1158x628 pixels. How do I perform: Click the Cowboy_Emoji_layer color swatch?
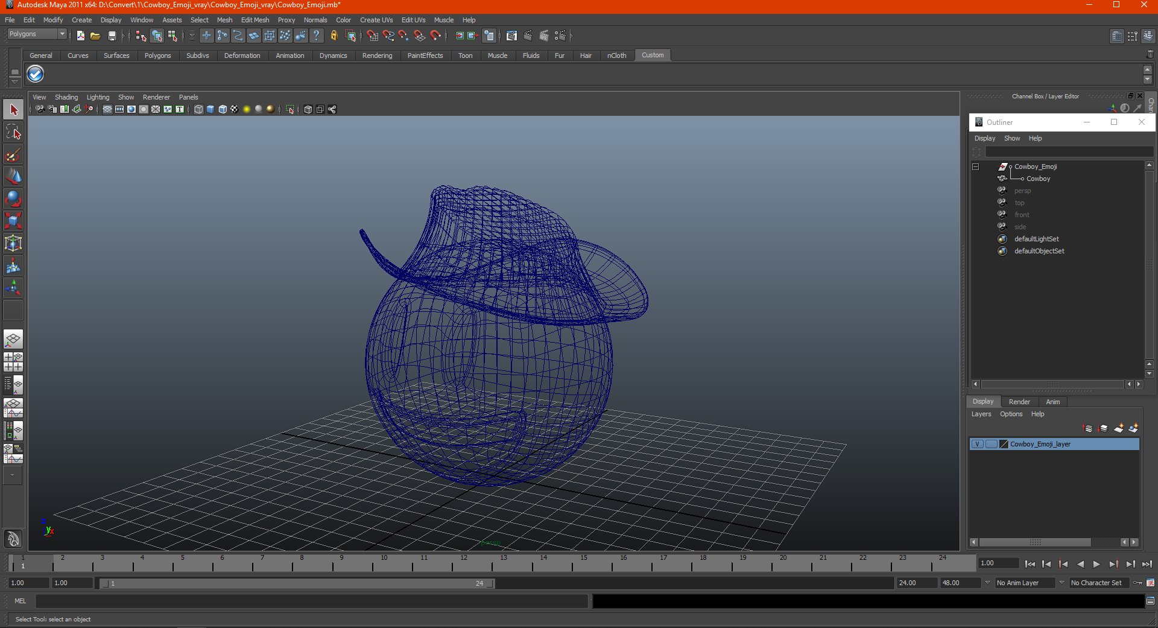click(x=1004, y=444)
